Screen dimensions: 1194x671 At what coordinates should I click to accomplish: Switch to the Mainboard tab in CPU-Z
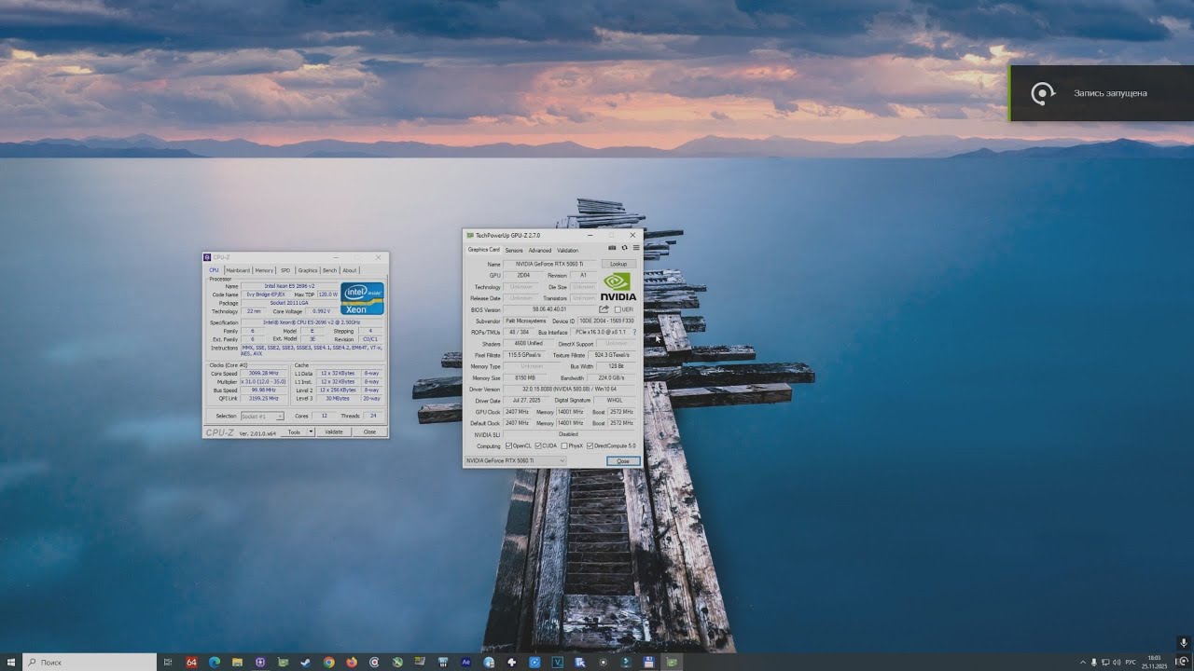pyautogui.click(x=238, y=270)
